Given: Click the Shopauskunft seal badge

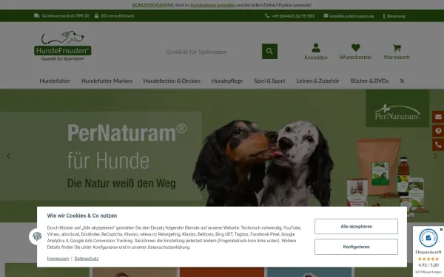Looking at the screenshot, I should pyautogui.click(x=428, y=238).
